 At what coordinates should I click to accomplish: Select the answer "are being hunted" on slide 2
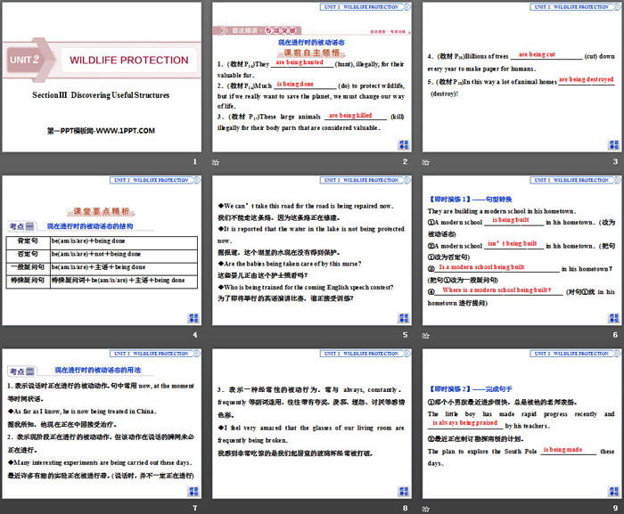[300, 63]
